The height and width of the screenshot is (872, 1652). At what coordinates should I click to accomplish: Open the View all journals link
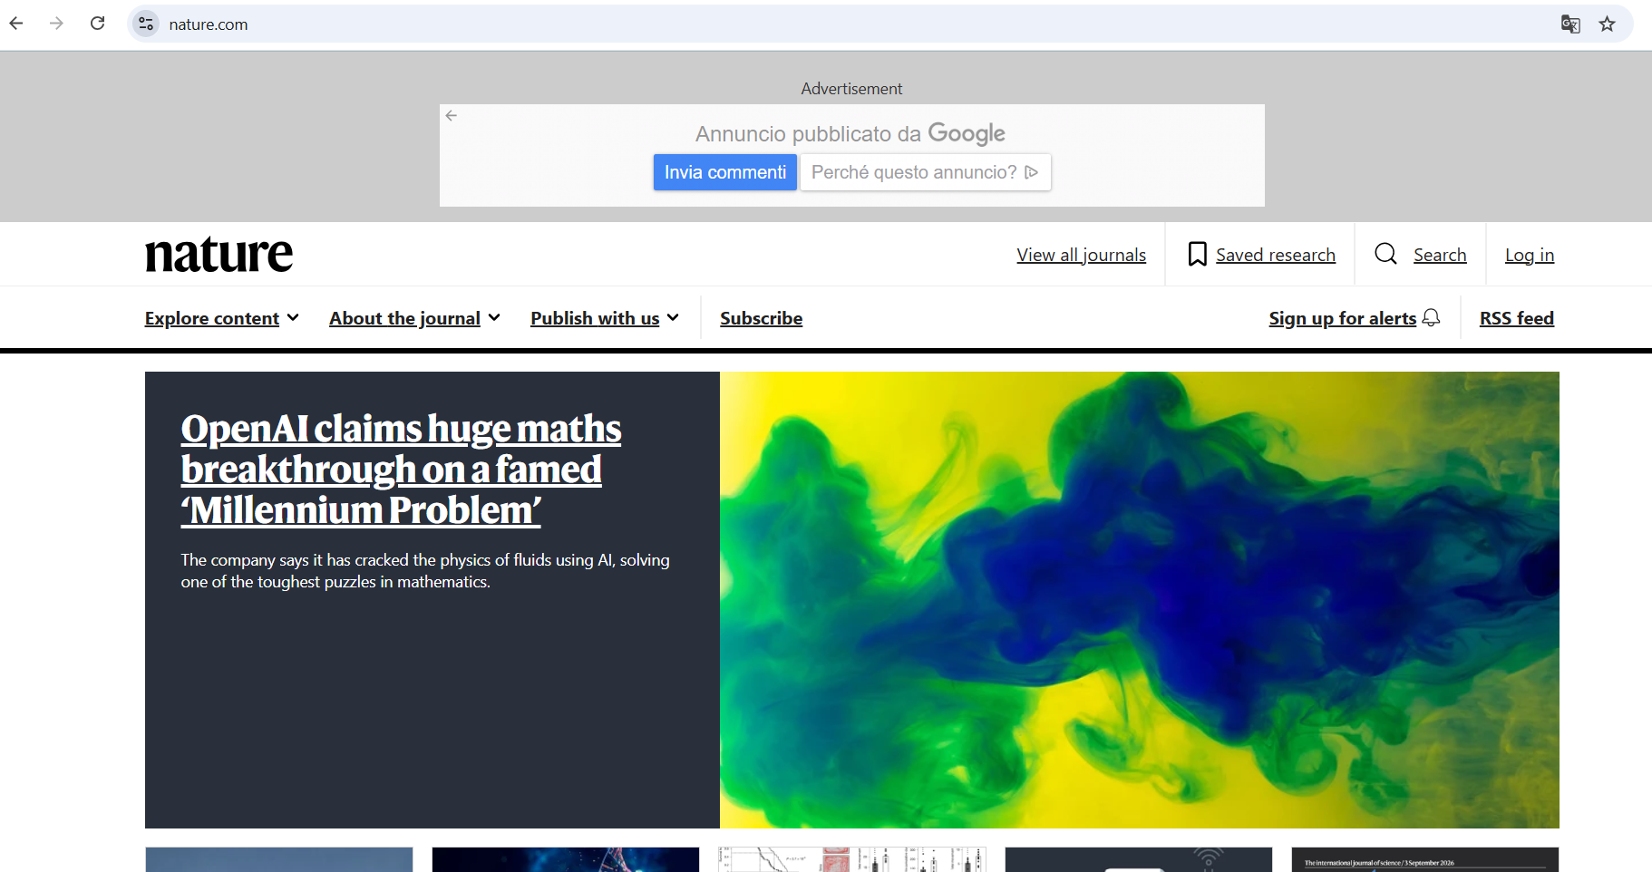click(x=1081, y=255)
